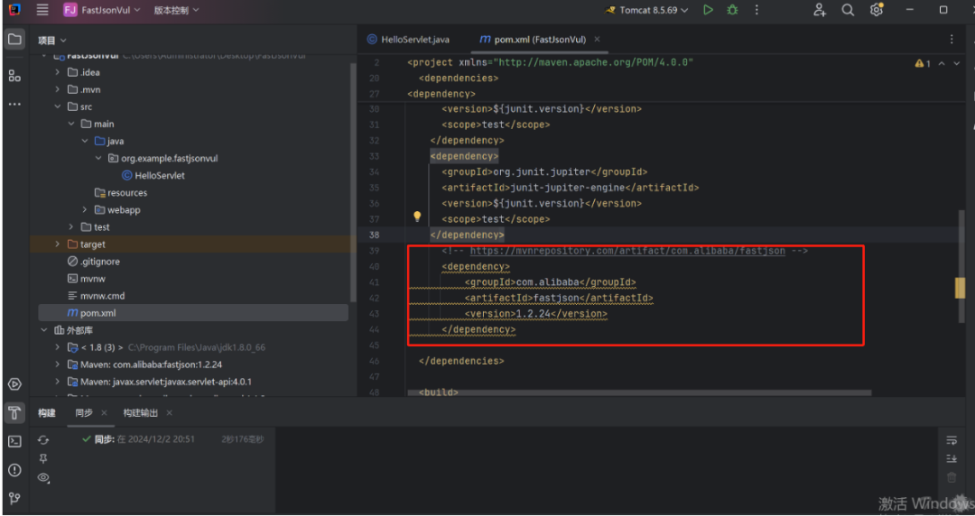Expand the target folder
This screenshot has height=516, width=975.
coord(57,244)
